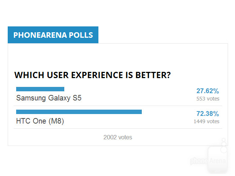
Task: Click the HTC One (M8) result bar
Action: click(79, 112)
